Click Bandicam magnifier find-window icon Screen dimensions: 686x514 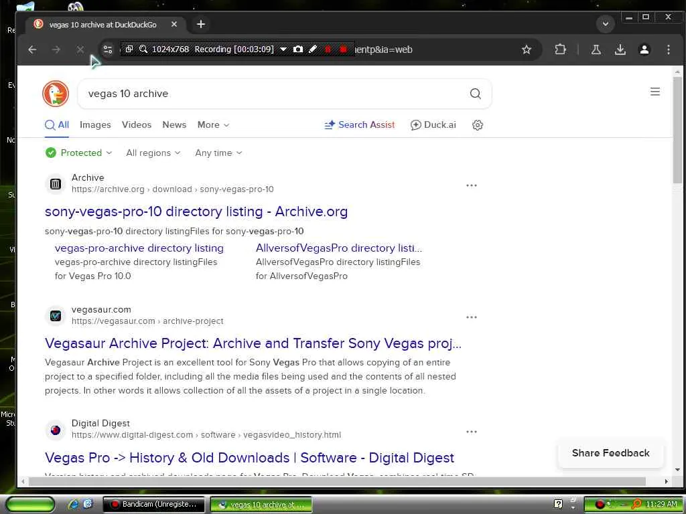143,49
